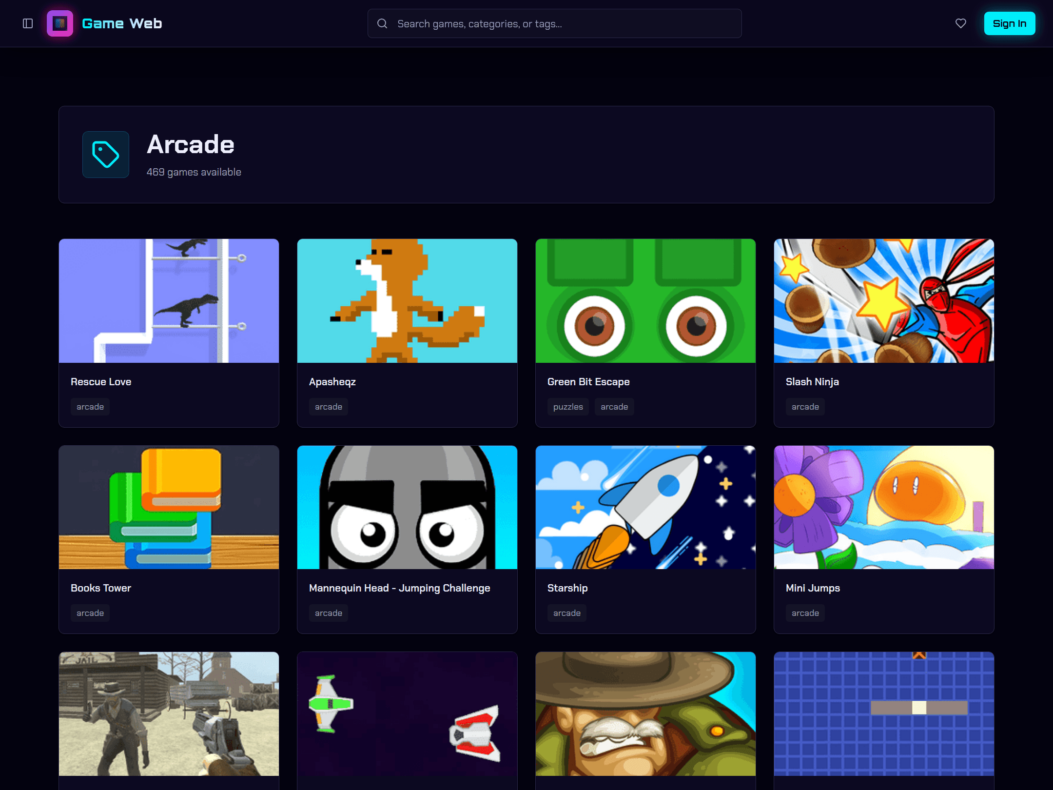
Task: Select the arcade tag under Slash Ninja
Action: pyautogui.click(x=805, y=407)
